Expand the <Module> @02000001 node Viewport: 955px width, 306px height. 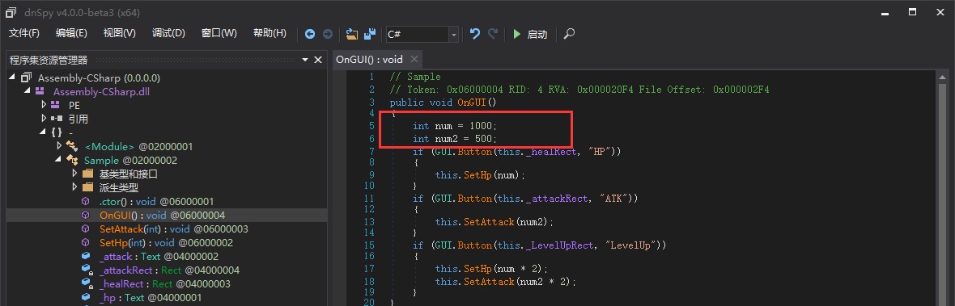59,145
